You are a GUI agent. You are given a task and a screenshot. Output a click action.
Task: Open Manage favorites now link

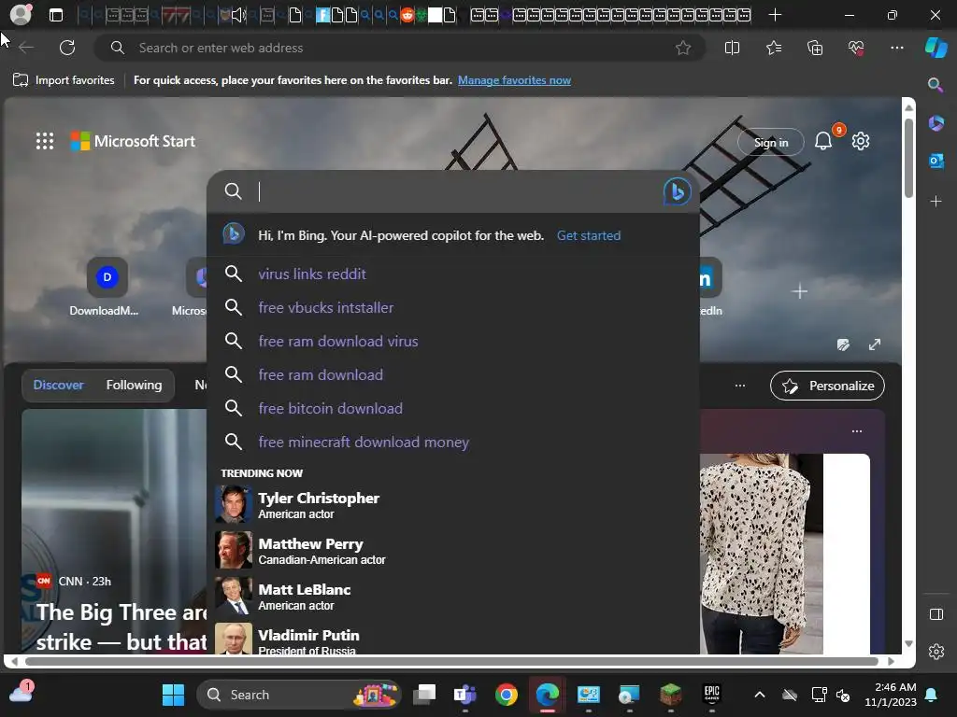tap(515, 80)
